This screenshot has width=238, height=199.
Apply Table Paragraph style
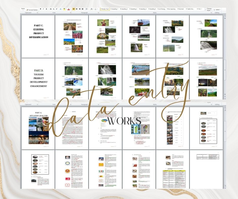[x=190, y=9]
